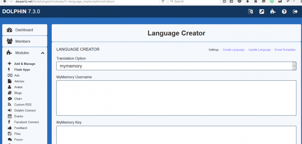The image size is (302, 144).
Task: Click into the MyMemory Key text area
Action: [176, 135]
